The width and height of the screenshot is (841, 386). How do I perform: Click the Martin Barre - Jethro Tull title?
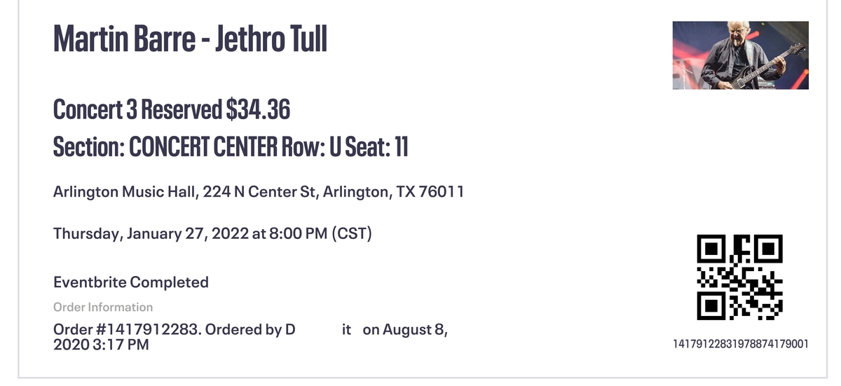[190, 39]
